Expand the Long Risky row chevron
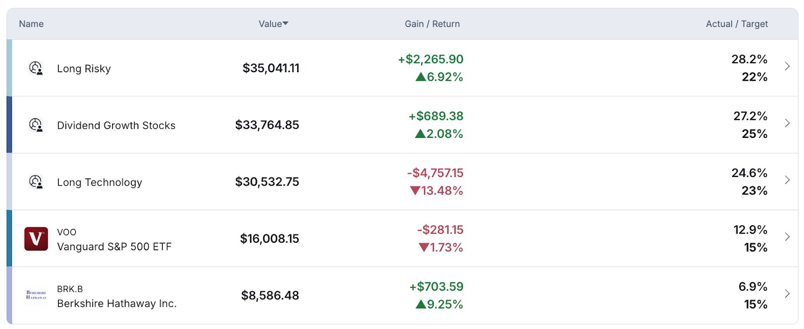The image size is (804, 329). click(787, 66)
